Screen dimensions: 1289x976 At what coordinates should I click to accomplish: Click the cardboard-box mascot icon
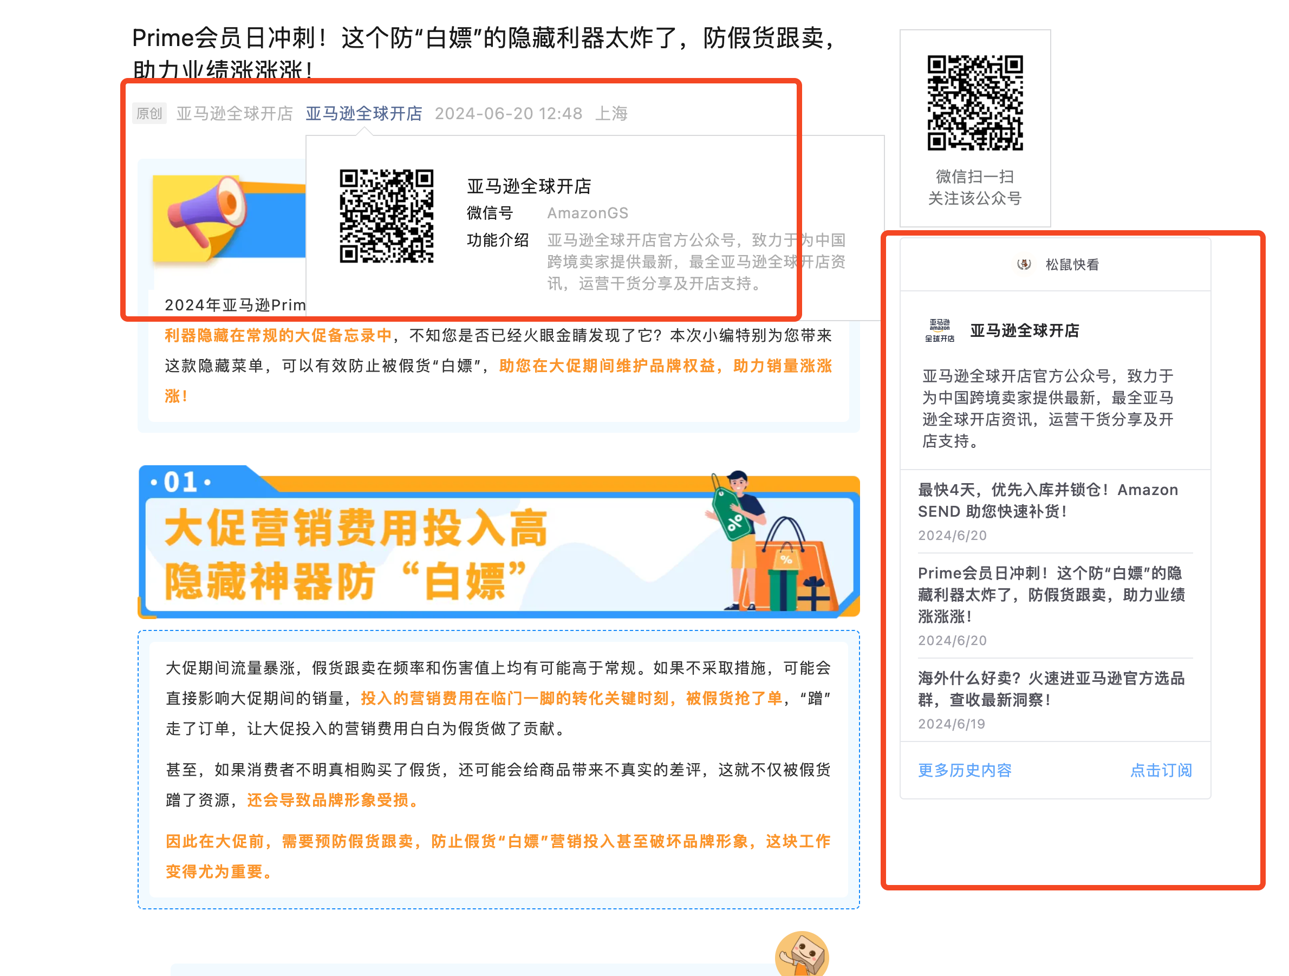pos(802,954)
